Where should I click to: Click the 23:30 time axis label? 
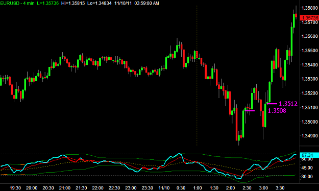coord(148,188)
